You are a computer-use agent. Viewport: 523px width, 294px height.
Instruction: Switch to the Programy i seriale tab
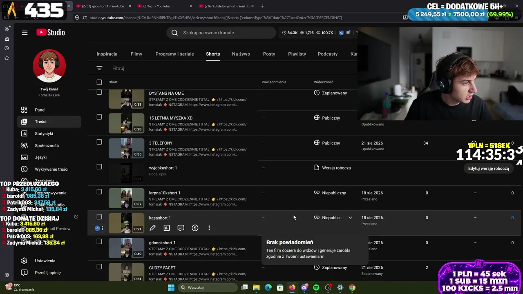click(174, 54)
